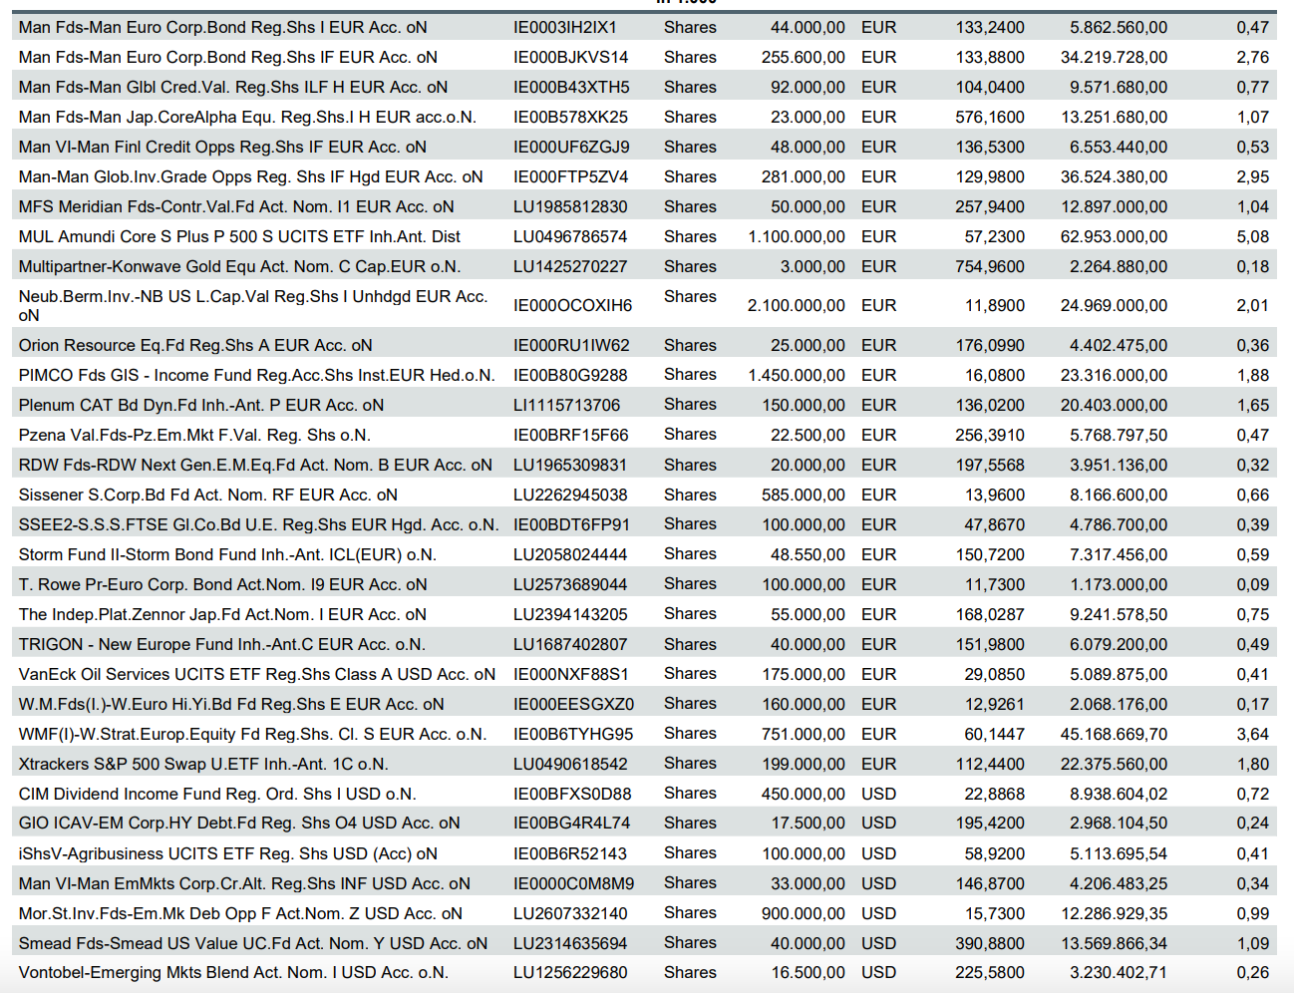
Task: Select price 256,3910
Action: click(x=990, y=436)
